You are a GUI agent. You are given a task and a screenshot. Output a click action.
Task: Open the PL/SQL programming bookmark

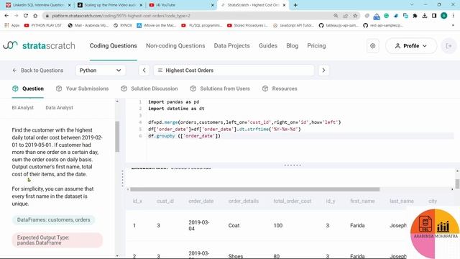tap(201, 25)
